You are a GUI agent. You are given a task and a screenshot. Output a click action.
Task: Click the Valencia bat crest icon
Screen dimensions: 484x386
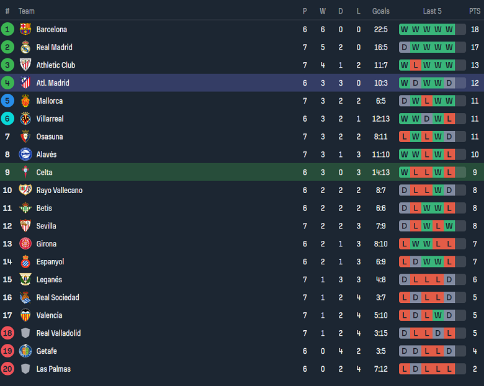coord(25,315)
